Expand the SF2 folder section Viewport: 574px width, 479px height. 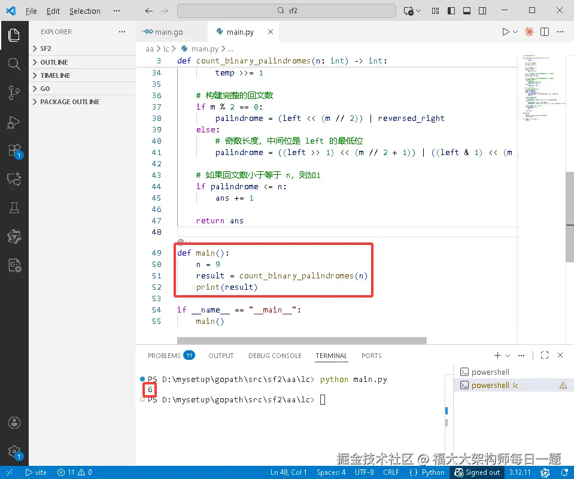pos(83,48)
